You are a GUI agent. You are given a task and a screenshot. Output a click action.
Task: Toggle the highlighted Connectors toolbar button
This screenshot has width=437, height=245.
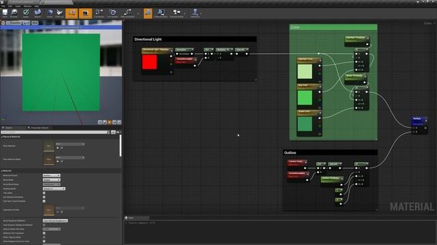point(72,13)
